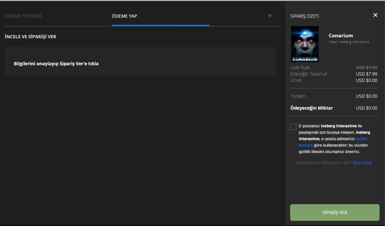Screen dimensions: 385x226
Task: Click the SİPARİŞ ÖZETİ header
Action: tap(304, 15)
